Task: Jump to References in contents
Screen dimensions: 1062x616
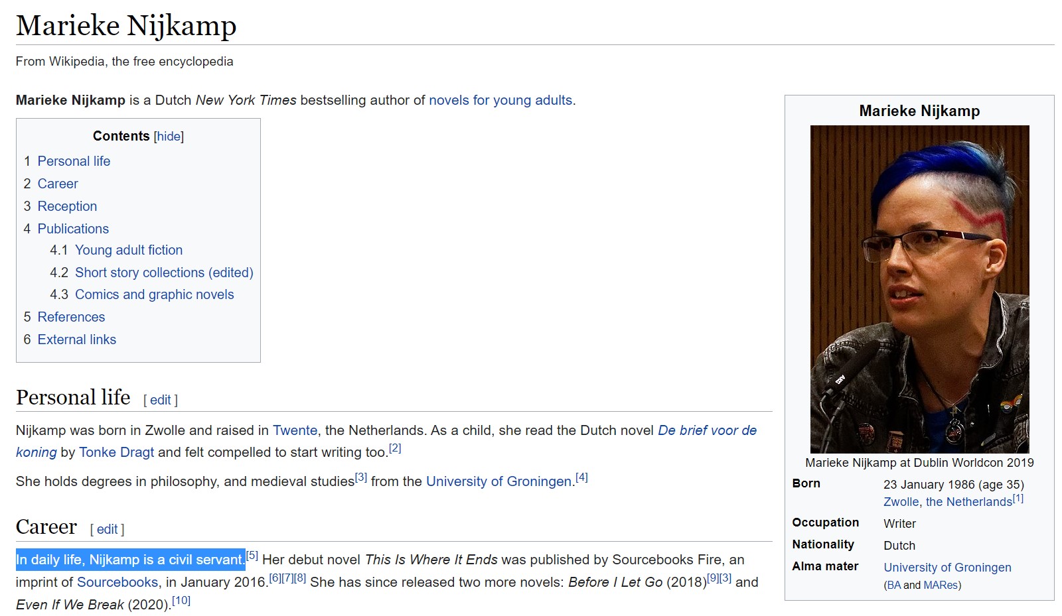Action: point(71,317)
